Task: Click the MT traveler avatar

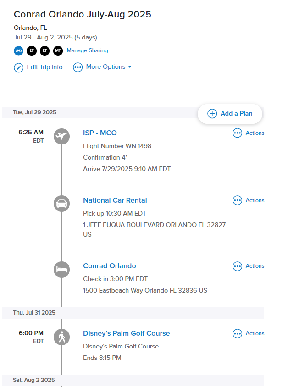Action: point(58,50)
